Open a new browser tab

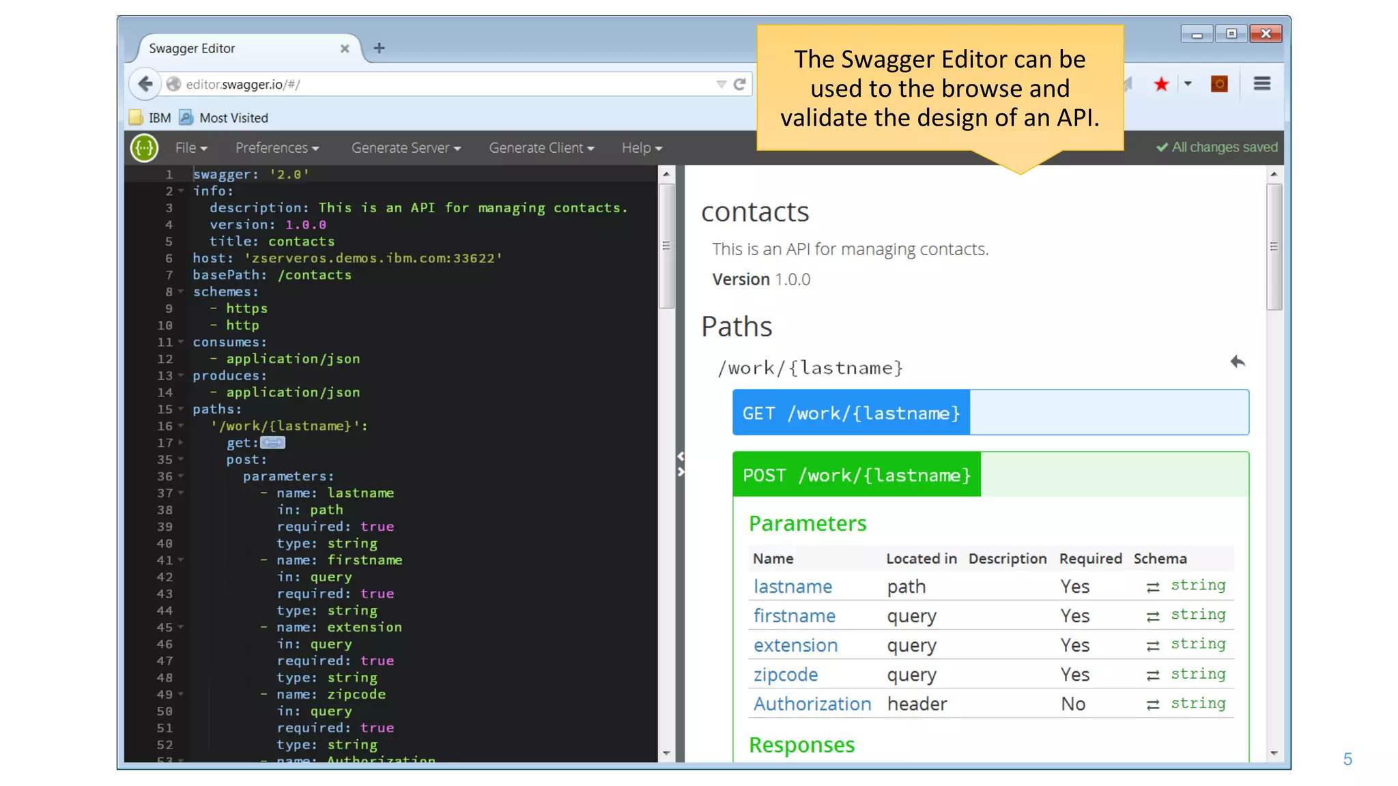pos(380,48)
